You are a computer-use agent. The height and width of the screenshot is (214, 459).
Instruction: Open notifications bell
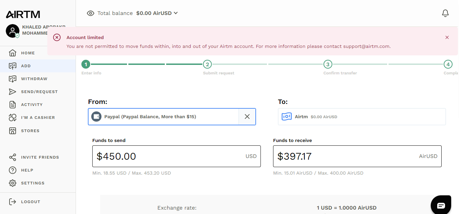[x=445, y=13]
